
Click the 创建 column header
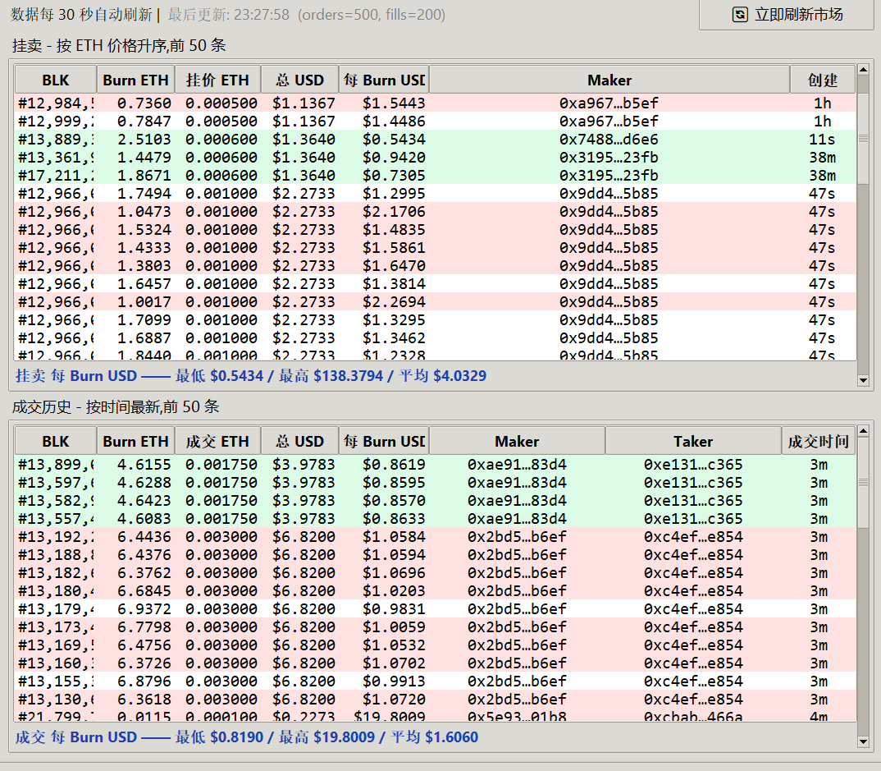[823, 80]
